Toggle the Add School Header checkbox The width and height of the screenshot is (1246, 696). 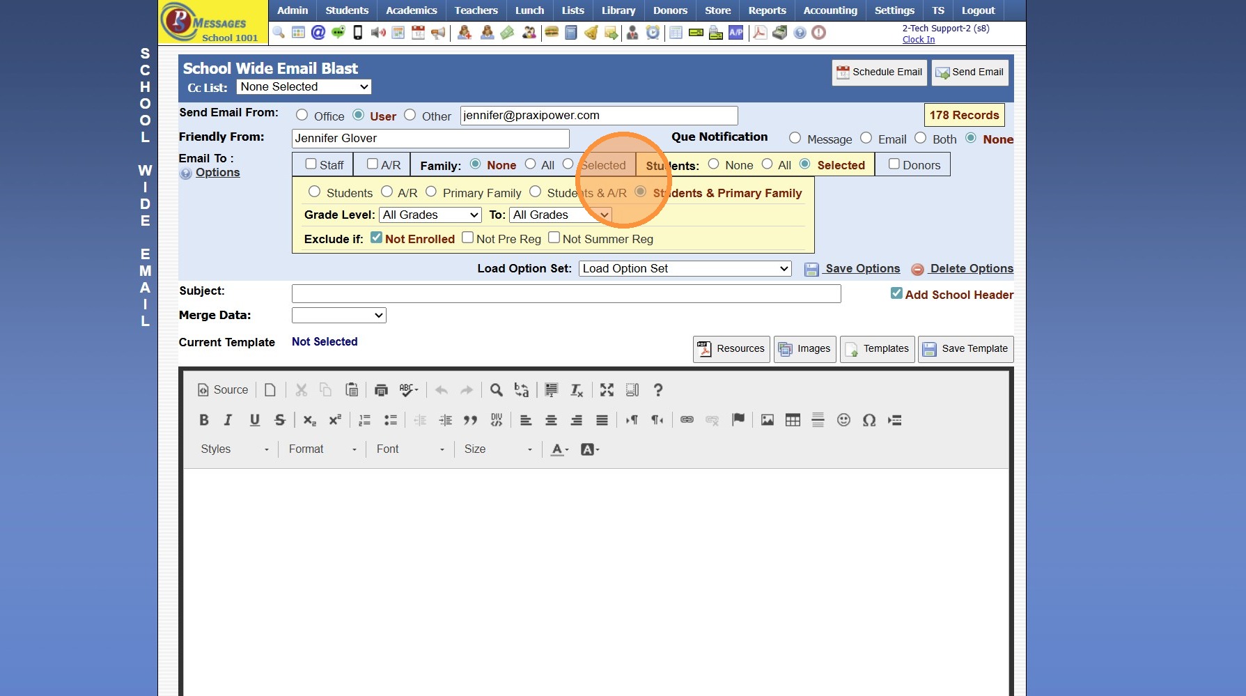[x=896, y=293]
